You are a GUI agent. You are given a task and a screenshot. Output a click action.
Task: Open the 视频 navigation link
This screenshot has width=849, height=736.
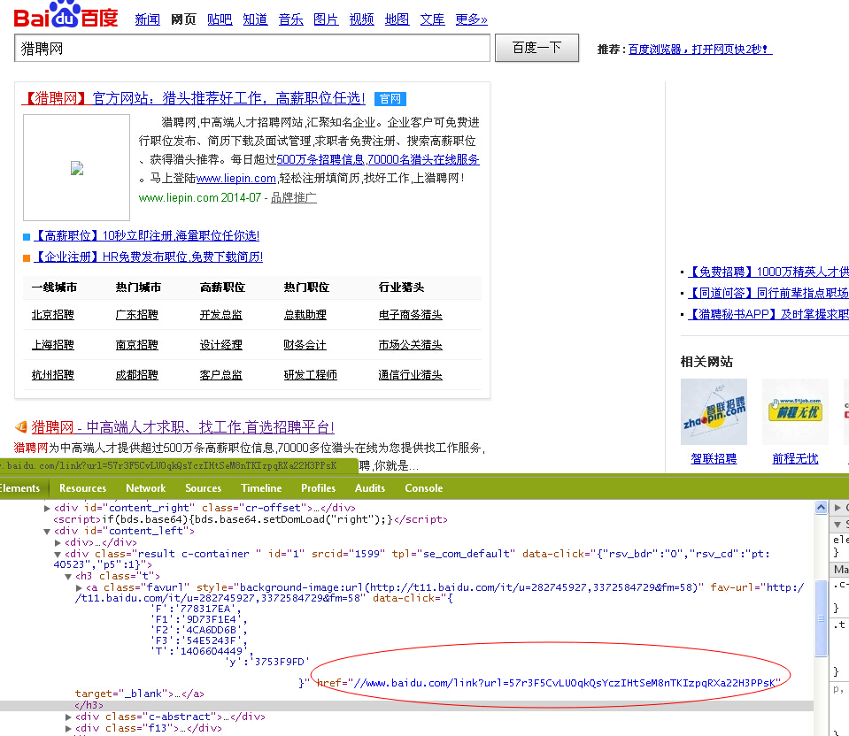coord(362,19)
